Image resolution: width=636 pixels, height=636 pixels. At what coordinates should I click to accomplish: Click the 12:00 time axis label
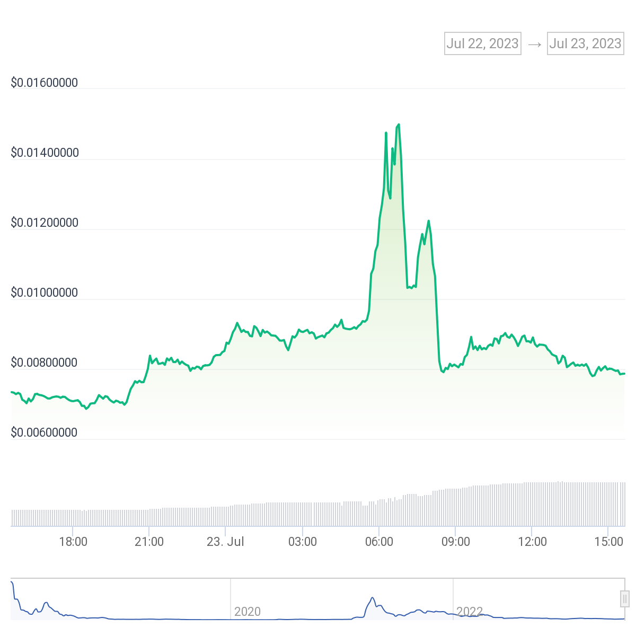pos(533,542)
